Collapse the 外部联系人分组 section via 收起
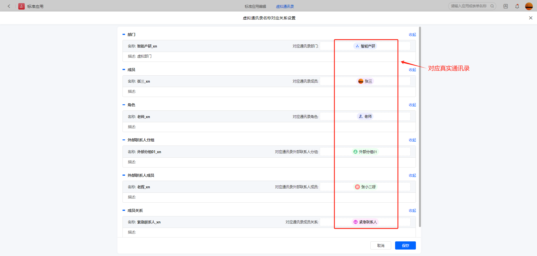Image resolution: width=537 pixels, height=256 pixels. pyautogui.click(x=412, y=140)
